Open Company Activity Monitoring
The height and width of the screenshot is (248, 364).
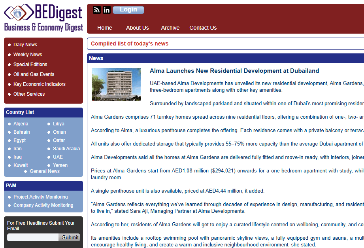click(x=43, y=205)
